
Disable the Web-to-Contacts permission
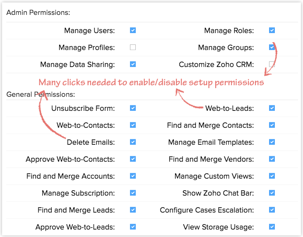point(133,125)
